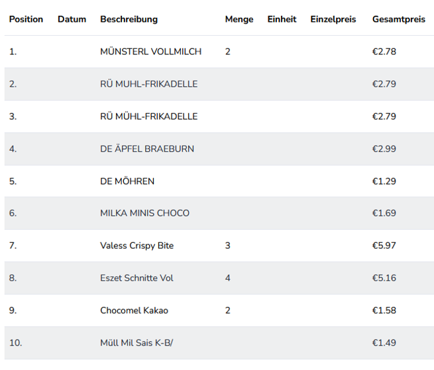Click the DE MÖHREN description

tap(127, 181)
